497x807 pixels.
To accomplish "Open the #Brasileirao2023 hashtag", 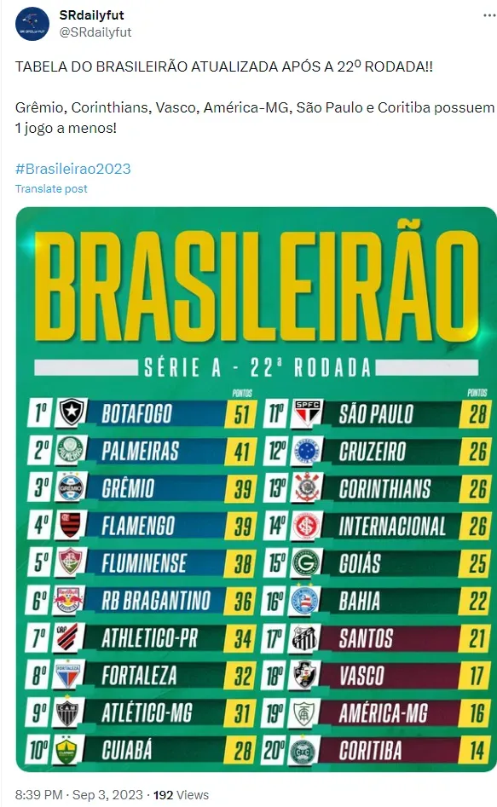I will [73, 169].
